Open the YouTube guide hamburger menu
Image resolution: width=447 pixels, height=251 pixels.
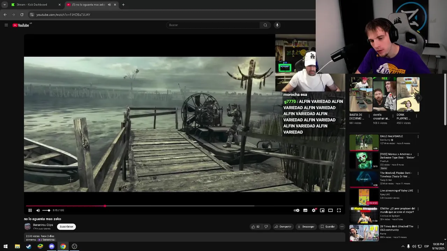(x=6, y=25)
